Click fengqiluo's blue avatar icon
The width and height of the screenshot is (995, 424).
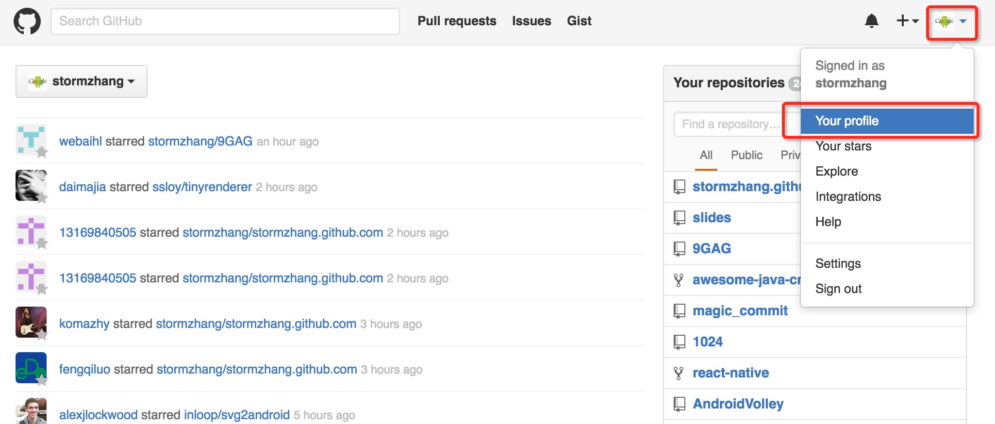[x=31, y=368]
